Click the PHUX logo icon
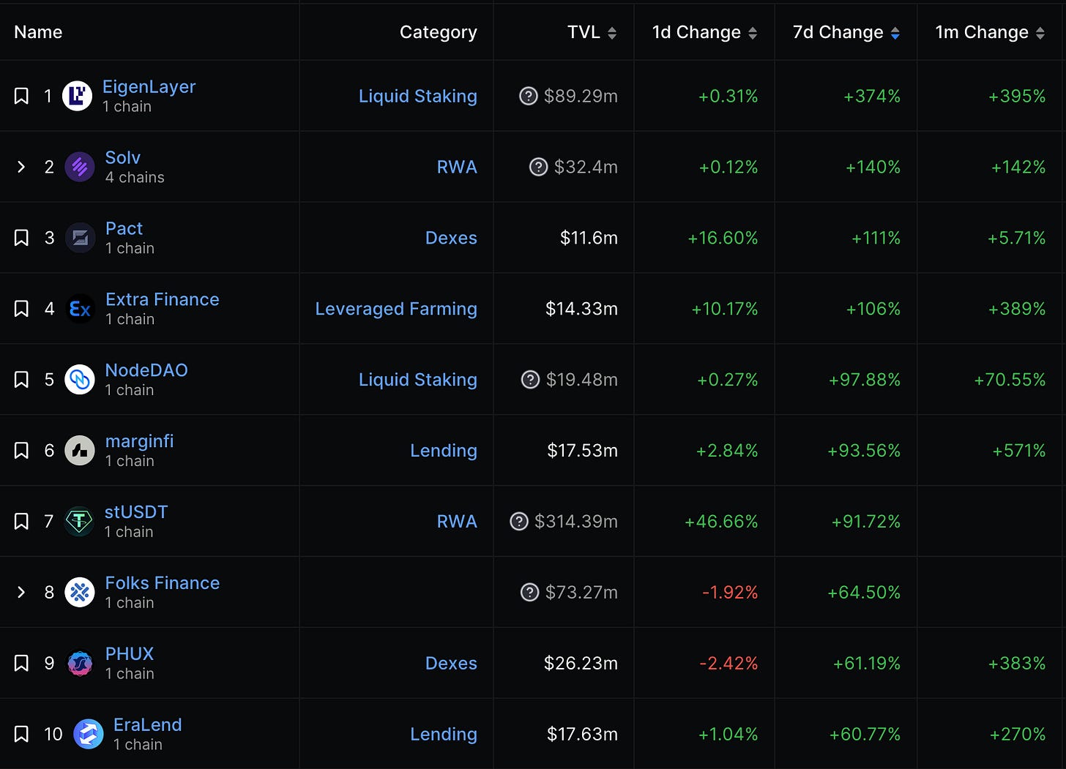 80,663
